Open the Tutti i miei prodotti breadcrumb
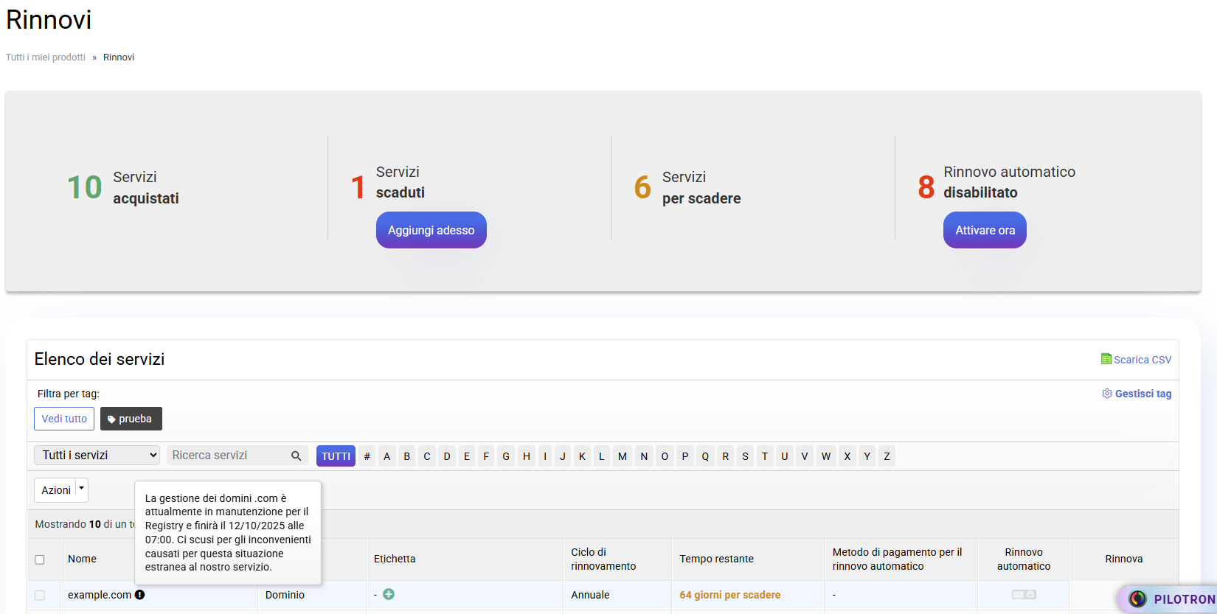 click(46, 57)
